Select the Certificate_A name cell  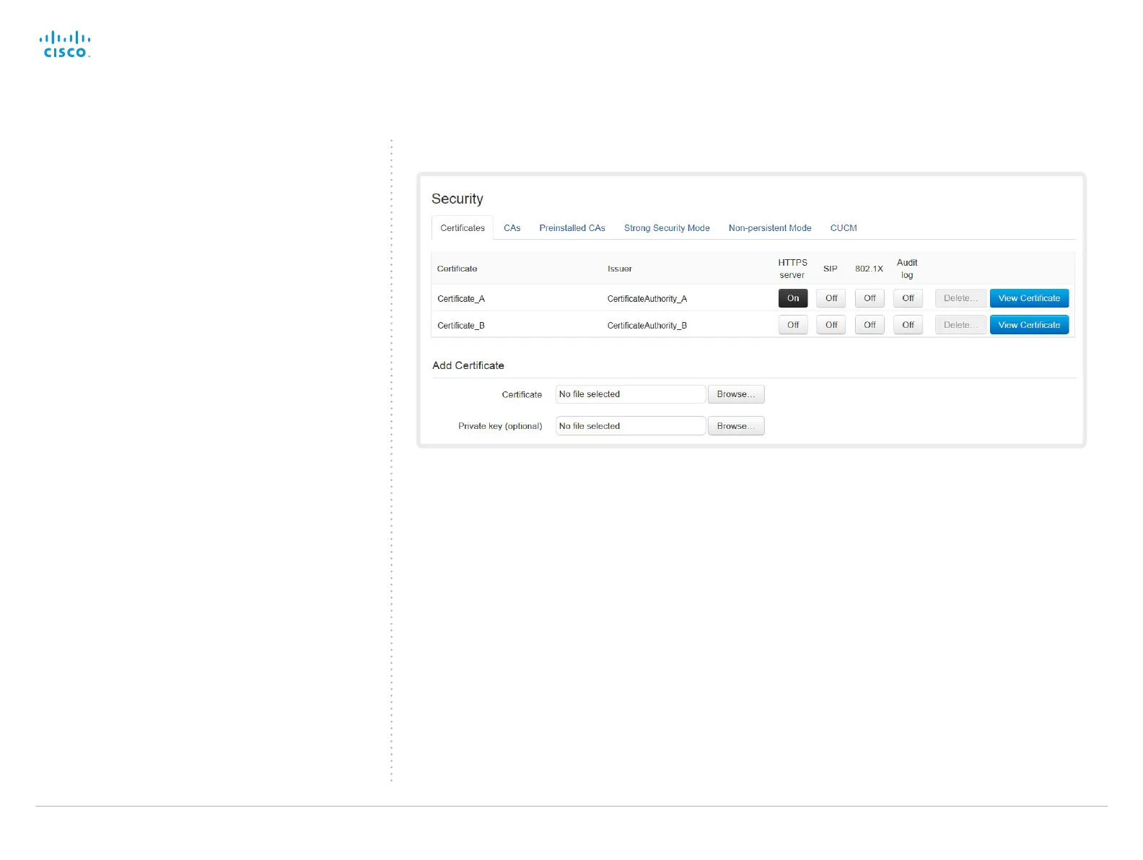(461, 299)
